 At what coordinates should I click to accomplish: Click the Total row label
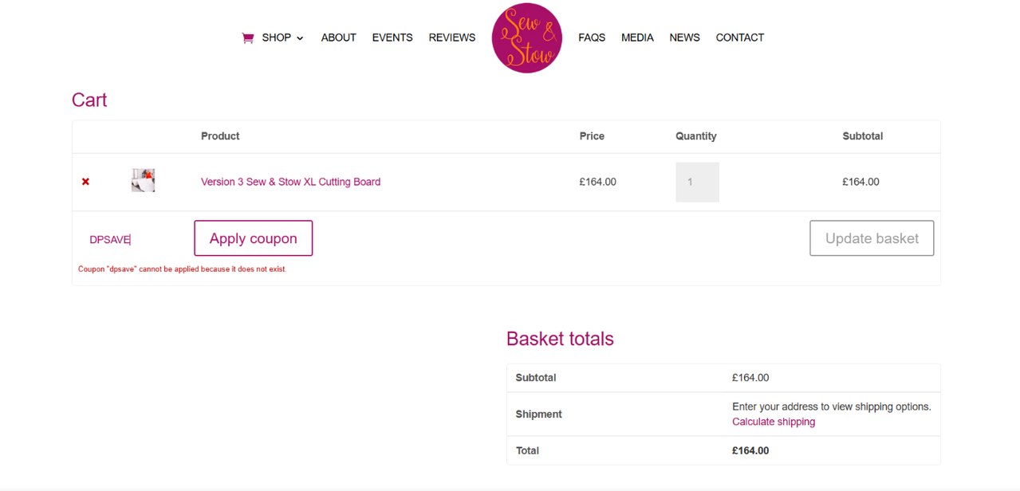[x=527, y=450]
